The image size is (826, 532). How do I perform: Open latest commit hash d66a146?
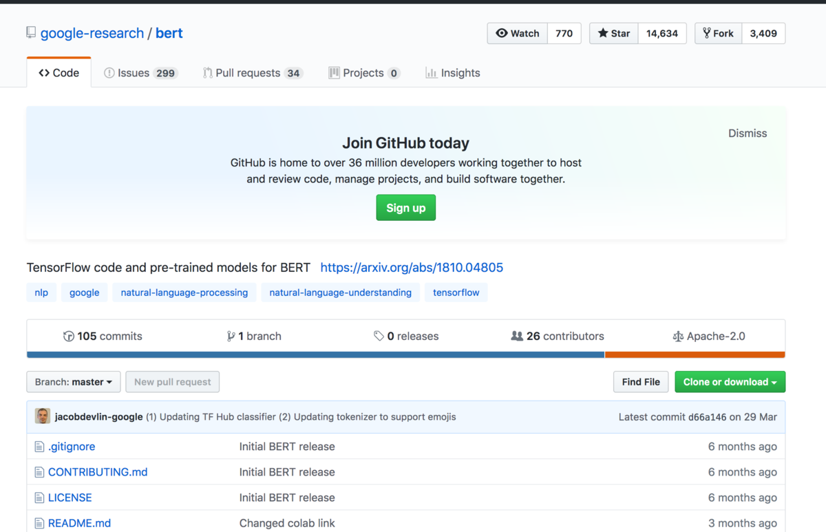pyautogui.click(x=707, y=416)
